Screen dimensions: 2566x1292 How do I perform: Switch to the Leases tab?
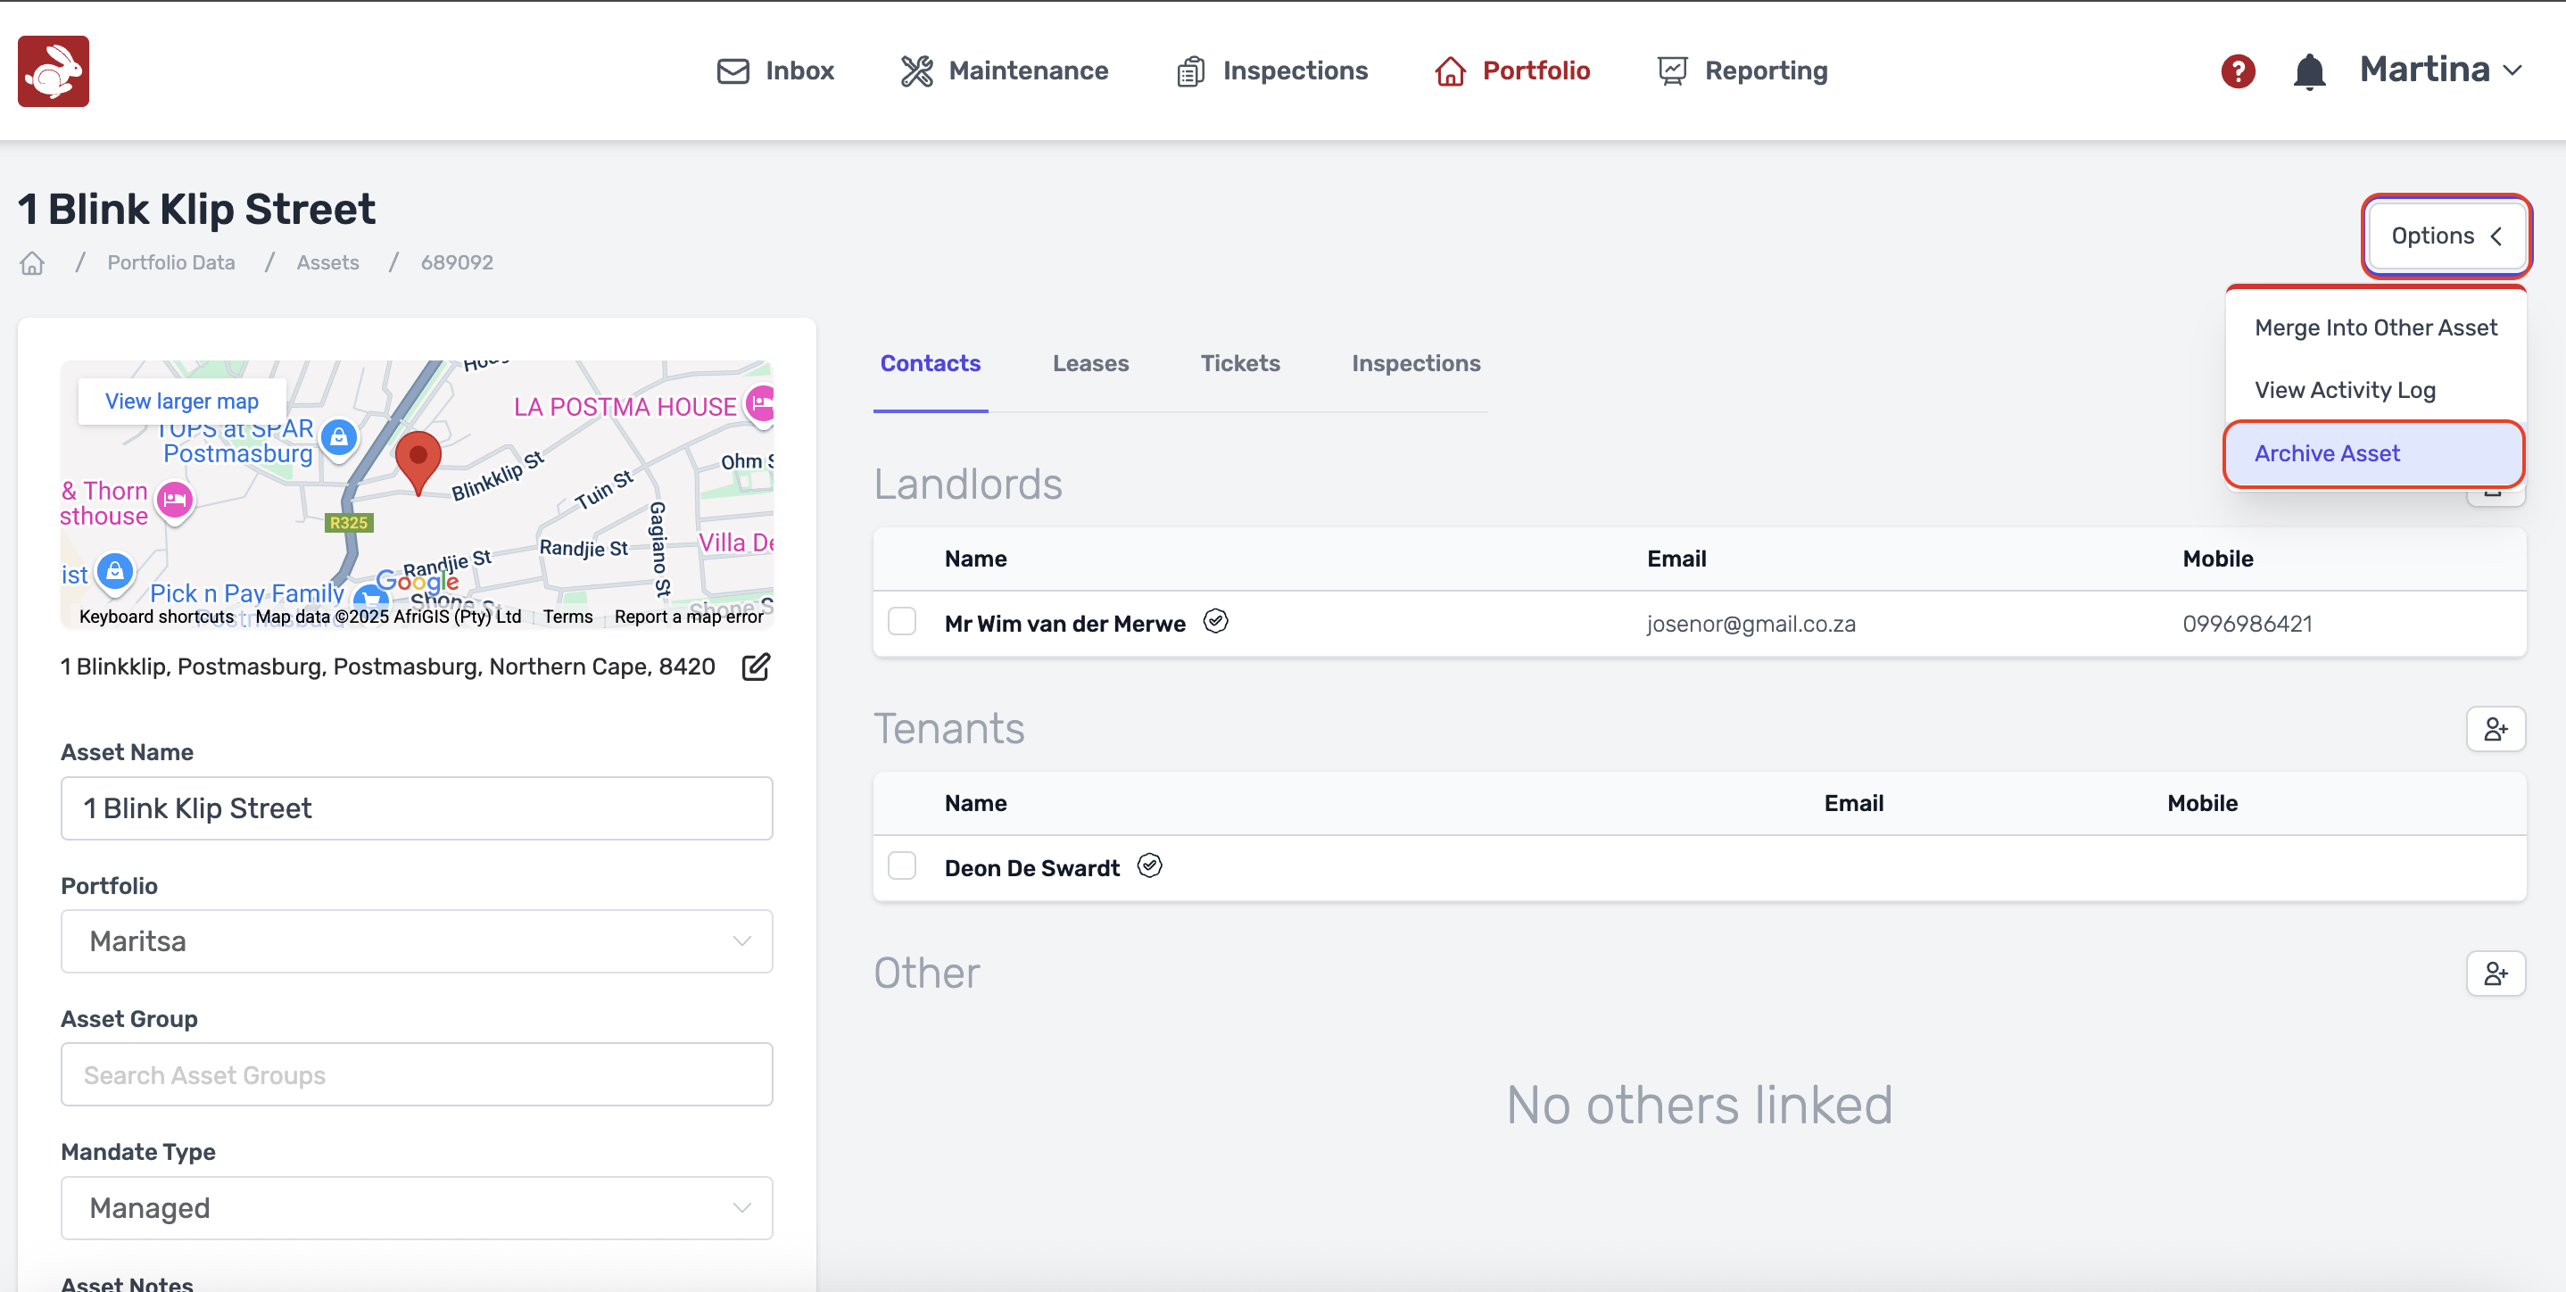click(1089, 363)
